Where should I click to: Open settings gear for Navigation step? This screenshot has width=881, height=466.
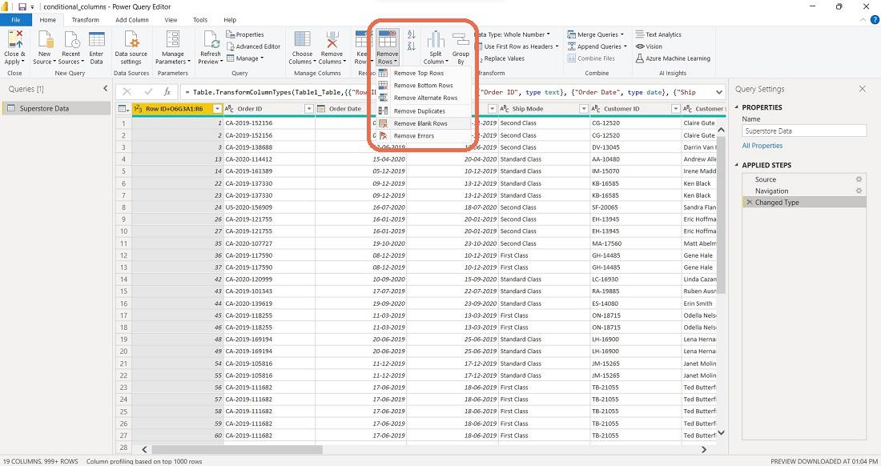859,191
